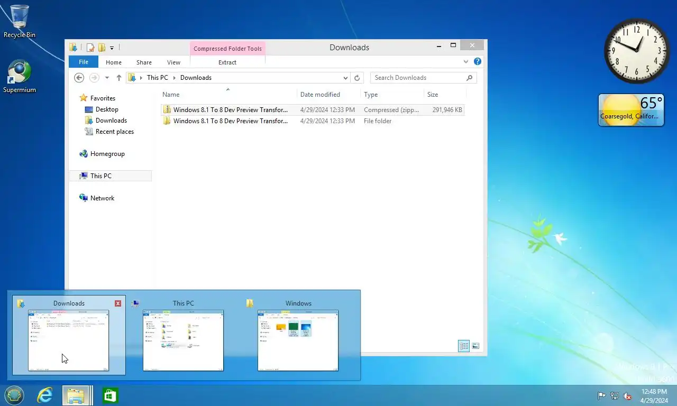Screen dimensions: 677x406
Task: Select the Windows 8.1 File folder row
Action: 313,121
